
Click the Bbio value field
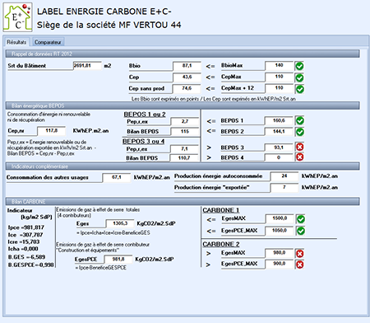[187, 66]
